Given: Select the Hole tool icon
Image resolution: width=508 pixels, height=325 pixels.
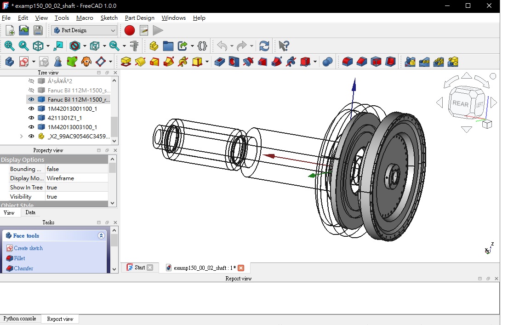Looking at the screenshot, I should click(x=234, y=62).
